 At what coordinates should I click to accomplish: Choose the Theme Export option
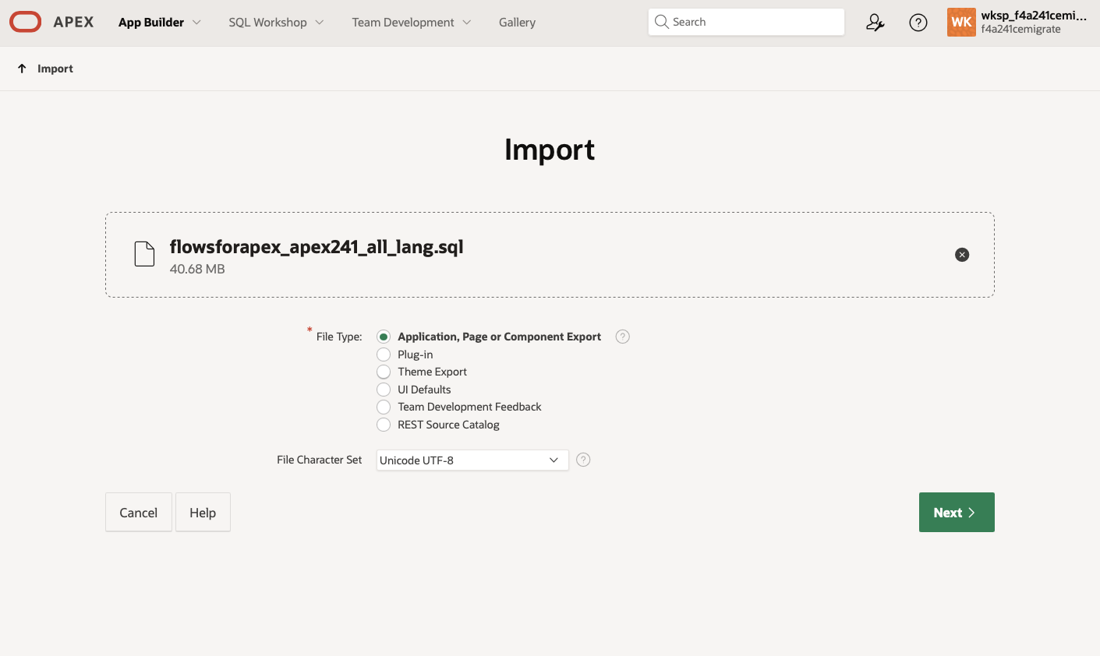coord(384,372)
